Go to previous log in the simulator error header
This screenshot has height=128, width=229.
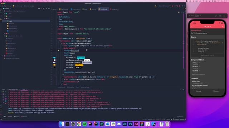tap(192, 27)
